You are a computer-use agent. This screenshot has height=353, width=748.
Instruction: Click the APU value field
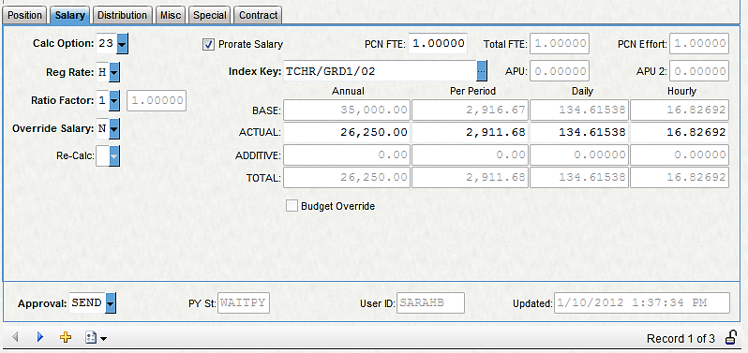(x=561, y=71)
